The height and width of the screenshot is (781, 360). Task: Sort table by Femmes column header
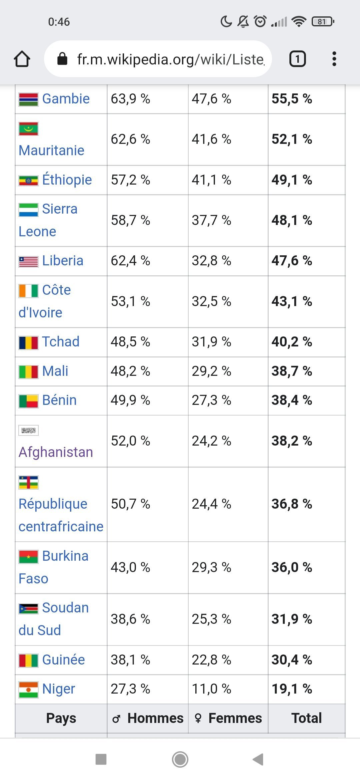[x=228, y=718]
